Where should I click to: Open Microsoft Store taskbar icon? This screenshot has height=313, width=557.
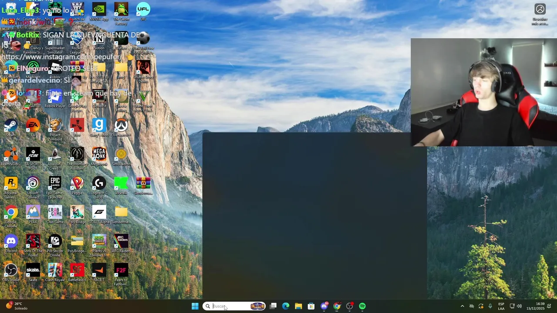click(311, 306)
